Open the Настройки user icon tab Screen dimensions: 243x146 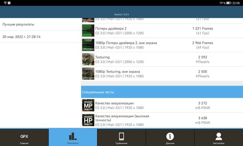click(219, 137)
